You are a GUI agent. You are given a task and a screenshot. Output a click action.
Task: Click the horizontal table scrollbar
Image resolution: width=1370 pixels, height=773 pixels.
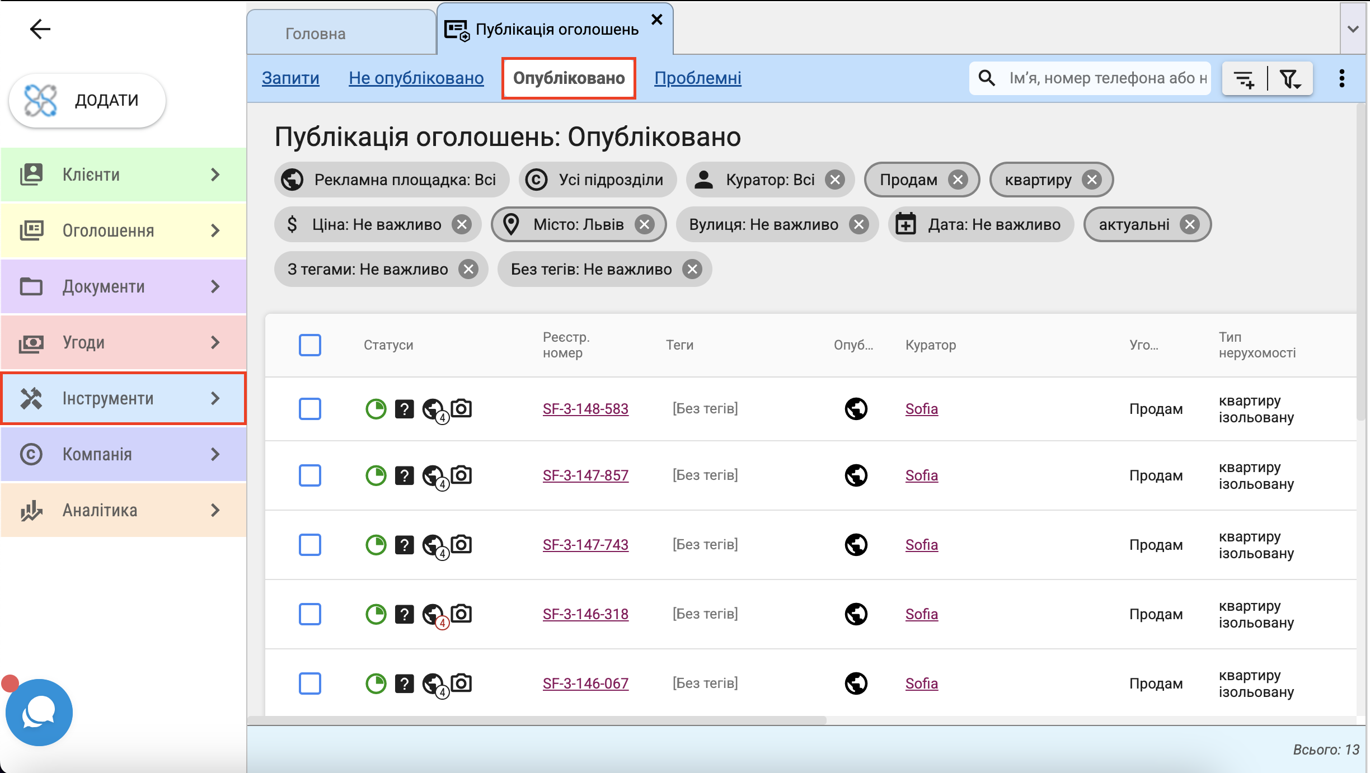(537, 720)
